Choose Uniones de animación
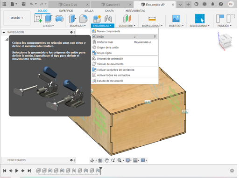This screenshot has width=240, height=178. pos(125,59)
